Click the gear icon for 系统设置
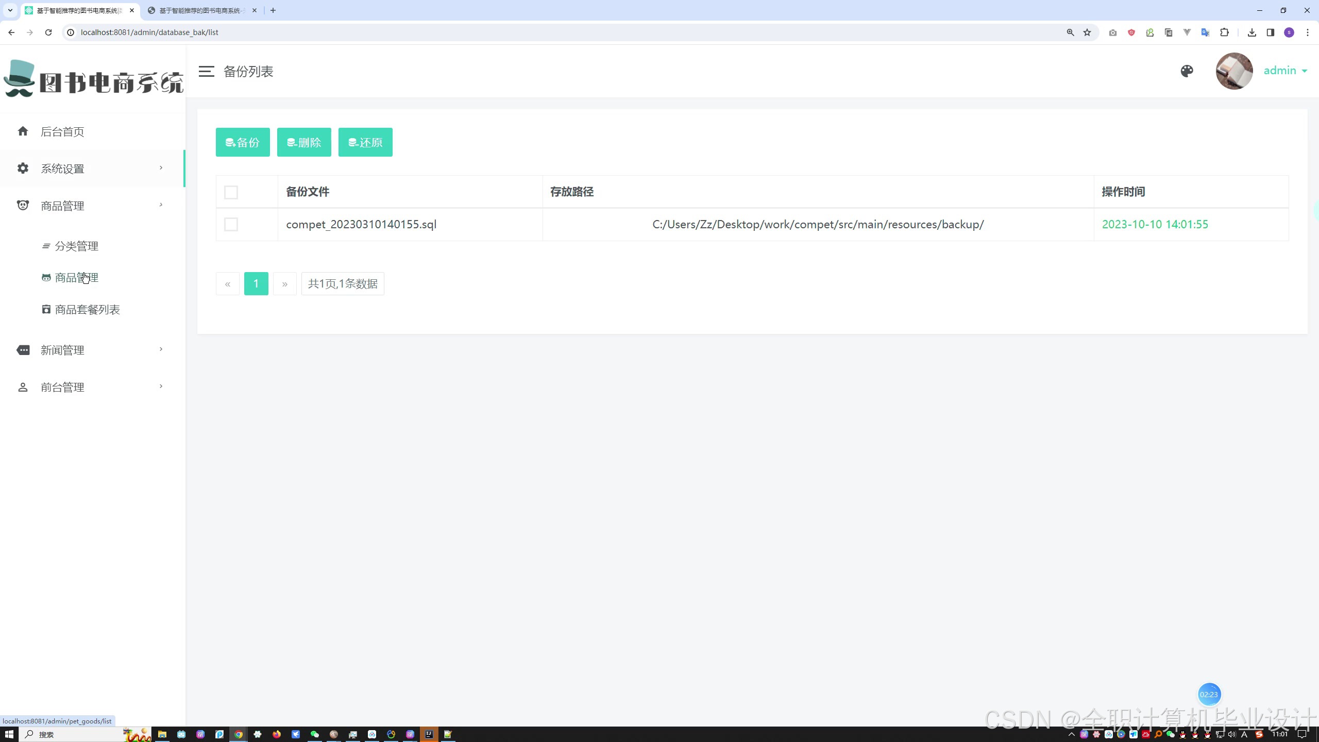The image size is (1319, 742). coord(23,168)
